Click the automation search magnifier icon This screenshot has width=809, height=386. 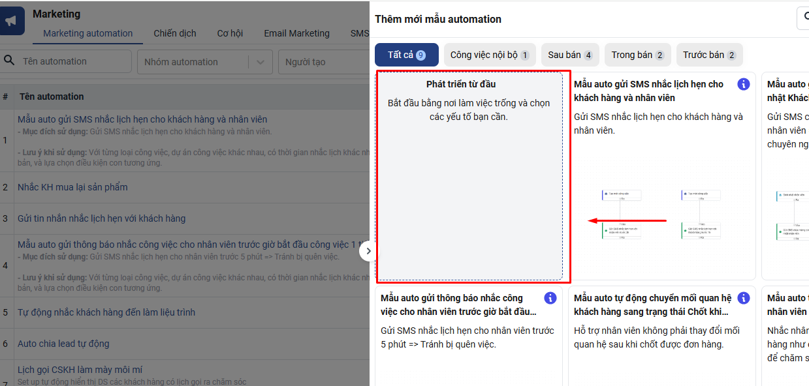point(9,61)
